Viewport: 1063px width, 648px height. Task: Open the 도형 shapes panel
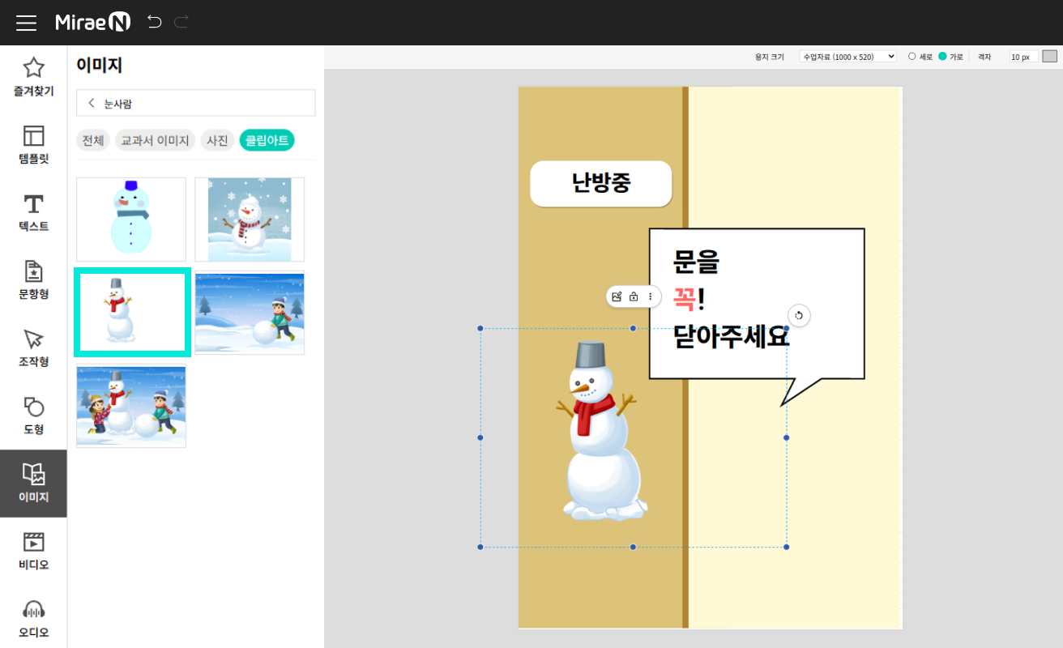point(33,416)
